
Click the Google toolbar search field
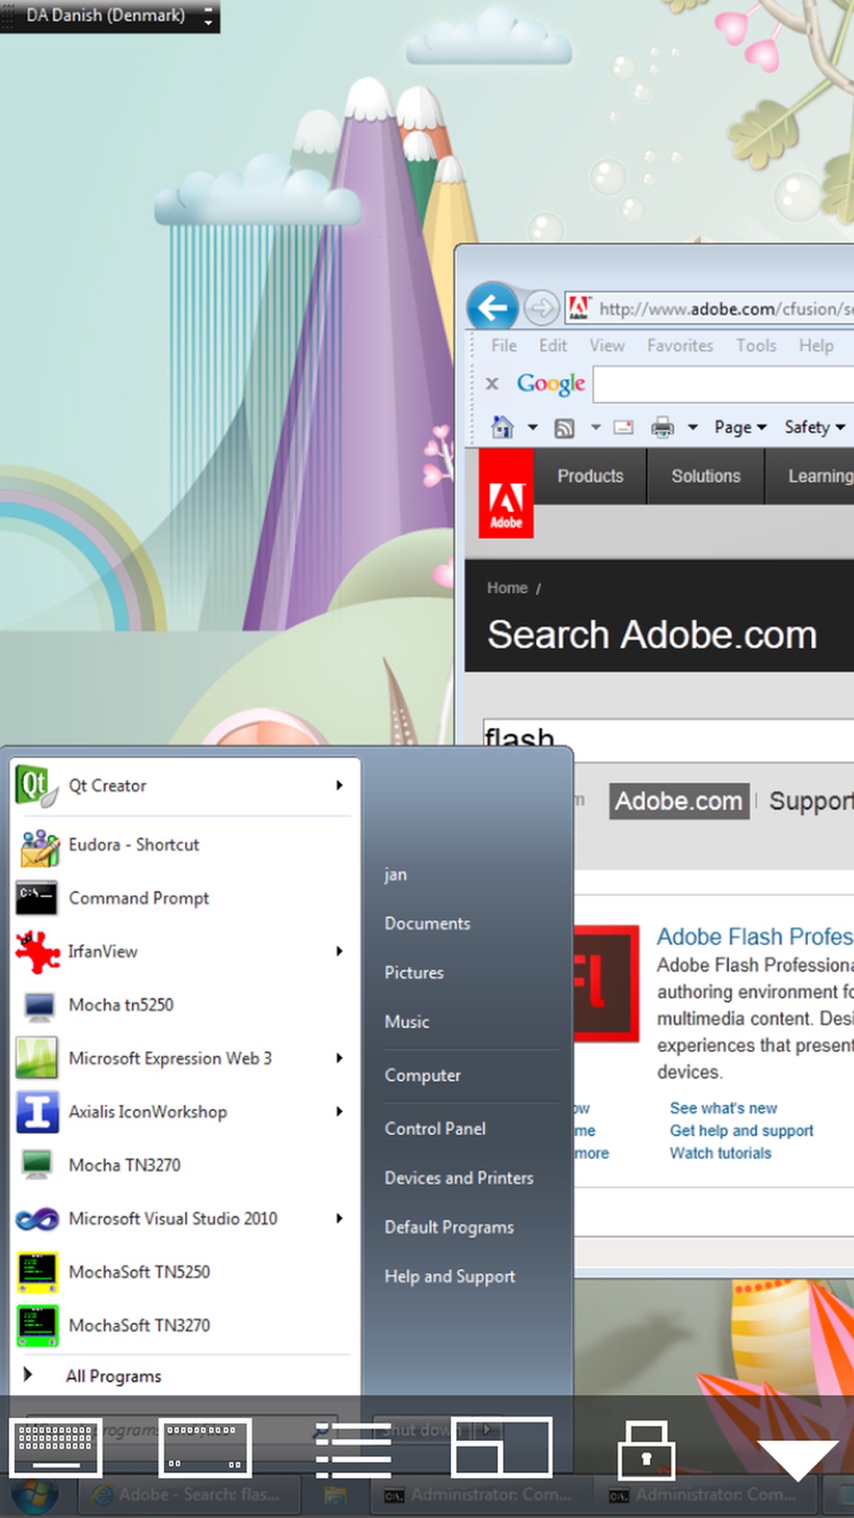[724, 384]
